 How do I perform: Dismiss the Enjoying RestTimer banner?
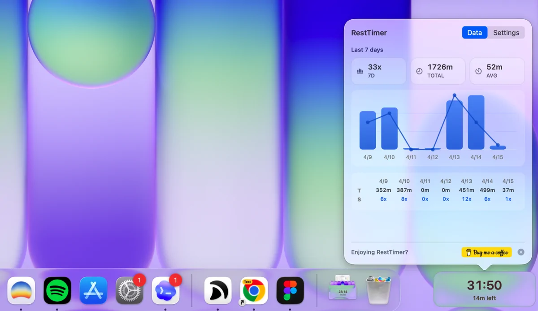(521, 252)
